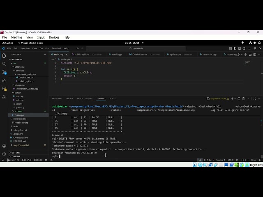263x197 pixels.
Task: Maximize the terminal panel size
Action: [255, 98]
